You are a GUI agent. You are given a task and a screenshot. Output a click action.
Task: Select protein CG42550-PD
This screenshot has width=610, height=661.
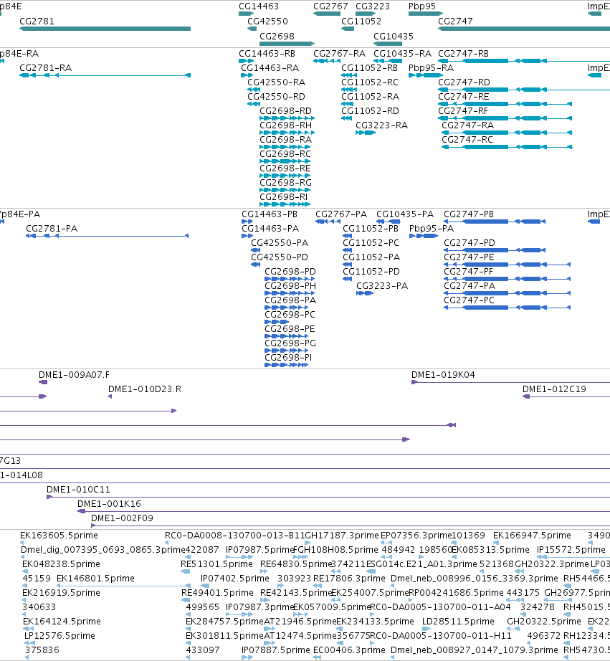(280, 257)
